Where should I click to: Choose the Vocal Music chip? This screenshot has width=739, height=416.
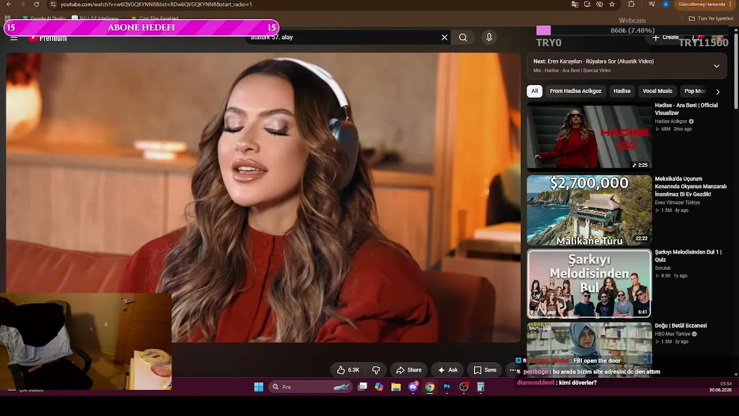(658, 91)
